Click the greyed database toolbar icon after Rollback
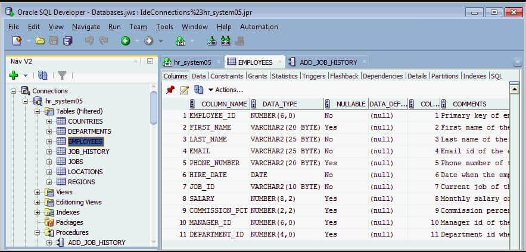 (239, 41)
